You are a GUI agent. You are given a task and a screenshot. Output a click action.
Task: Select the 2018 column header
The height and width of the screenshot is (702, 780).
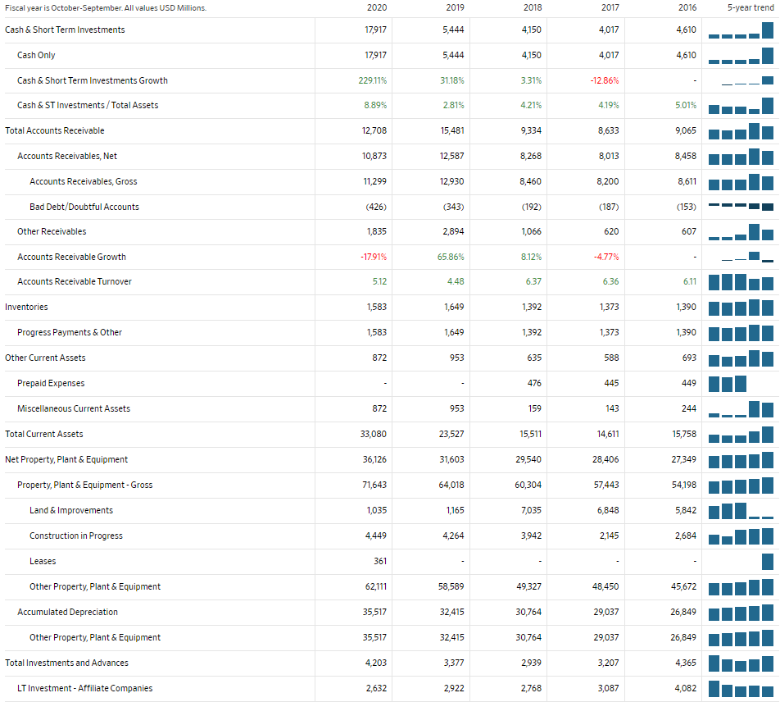[533, 7]
